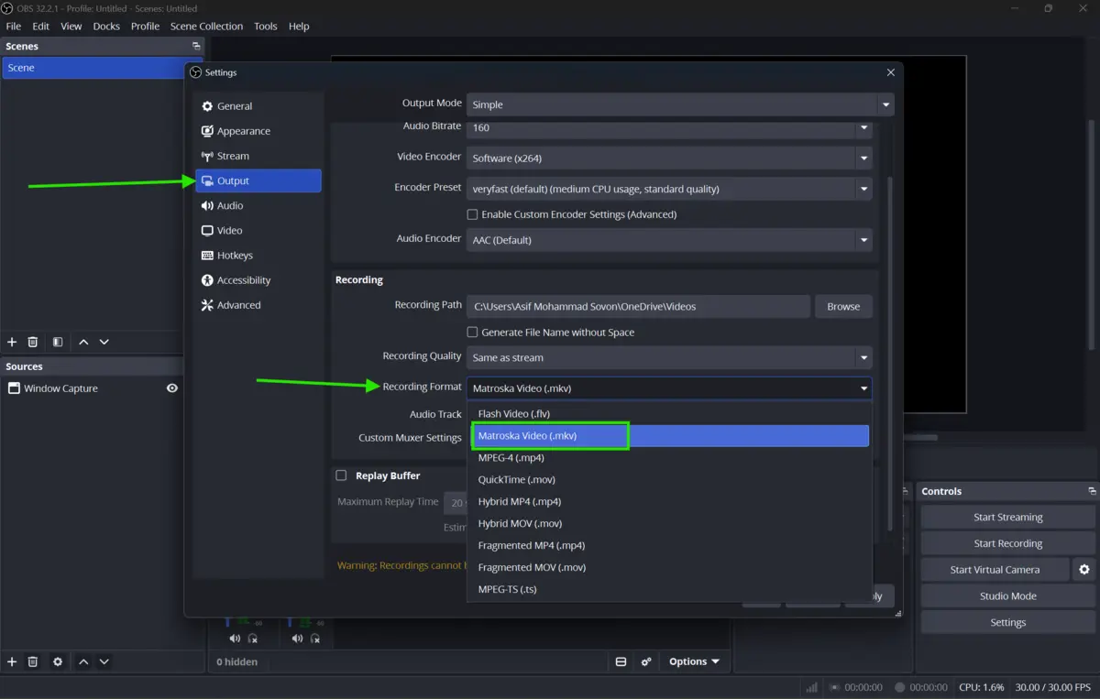Open virtual camera settings gear icon
Viewport: 1100px width, 699px height.
[x=1084, y=570]
